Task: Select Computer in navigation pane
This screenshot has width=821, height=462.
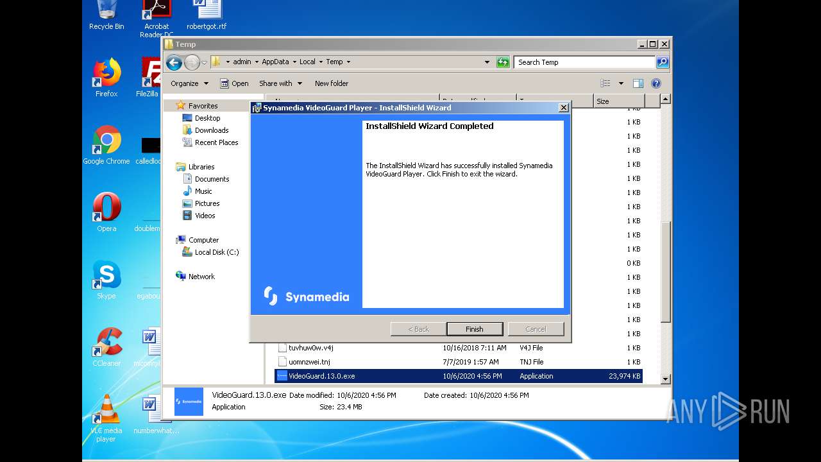Action: 203,240
